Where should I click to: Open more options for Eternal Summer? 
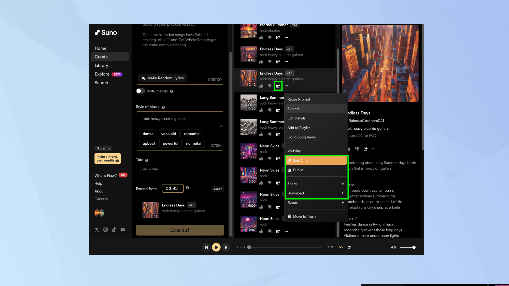point(286,38)
